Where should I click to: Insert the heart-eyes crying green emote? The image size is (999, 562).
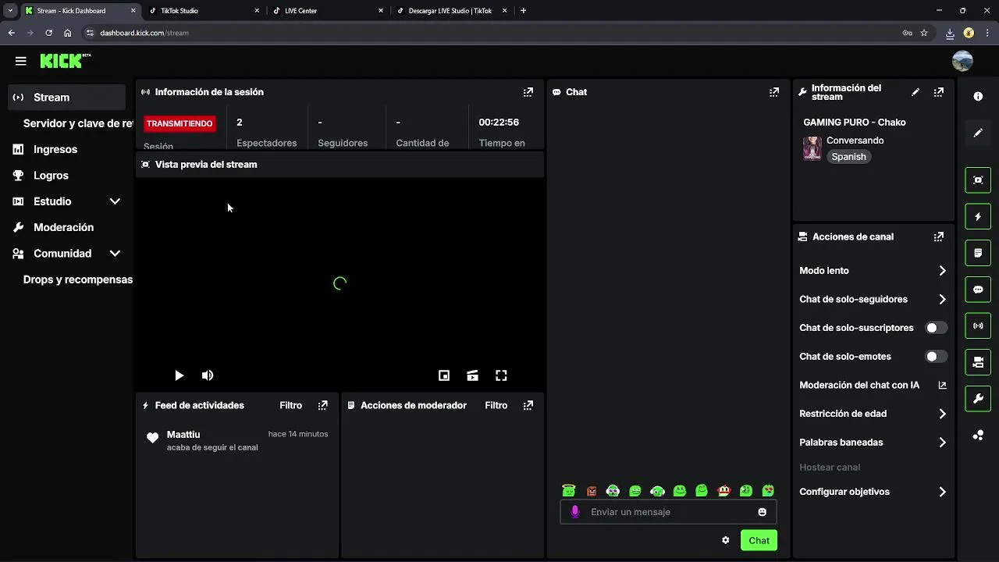tap(768, 490)
